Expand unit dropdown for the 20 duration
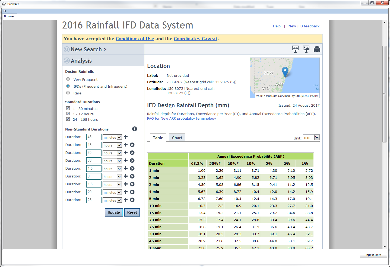The width and height of the screenshot is (390, 267). tap(119, 192)
